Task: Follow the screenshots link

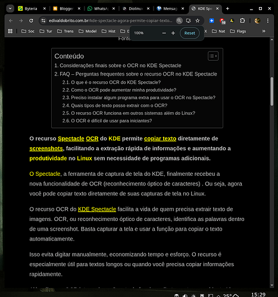Action: coord(46,148)
